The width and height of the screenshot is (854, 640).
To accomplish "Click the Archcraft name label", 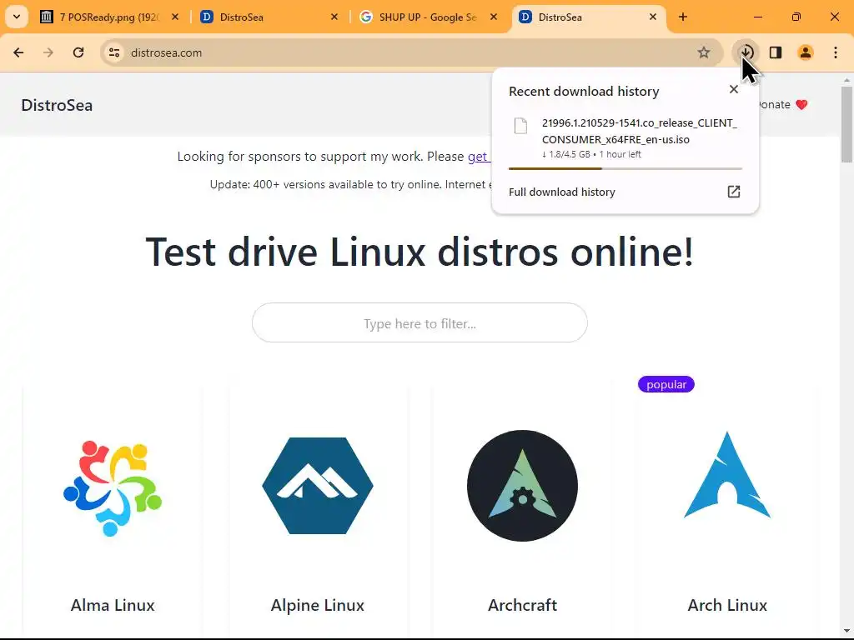I will coord(522,605).
